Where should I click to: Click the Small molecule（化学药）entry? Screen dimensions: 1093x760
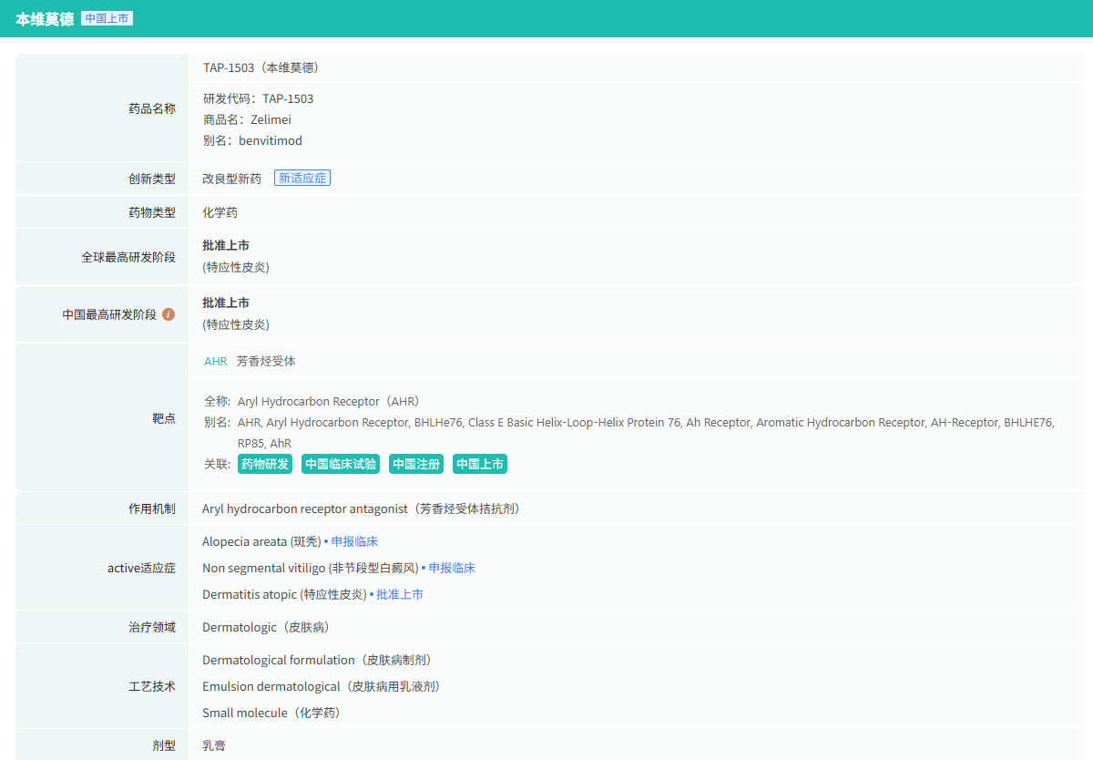click(271, 713)
